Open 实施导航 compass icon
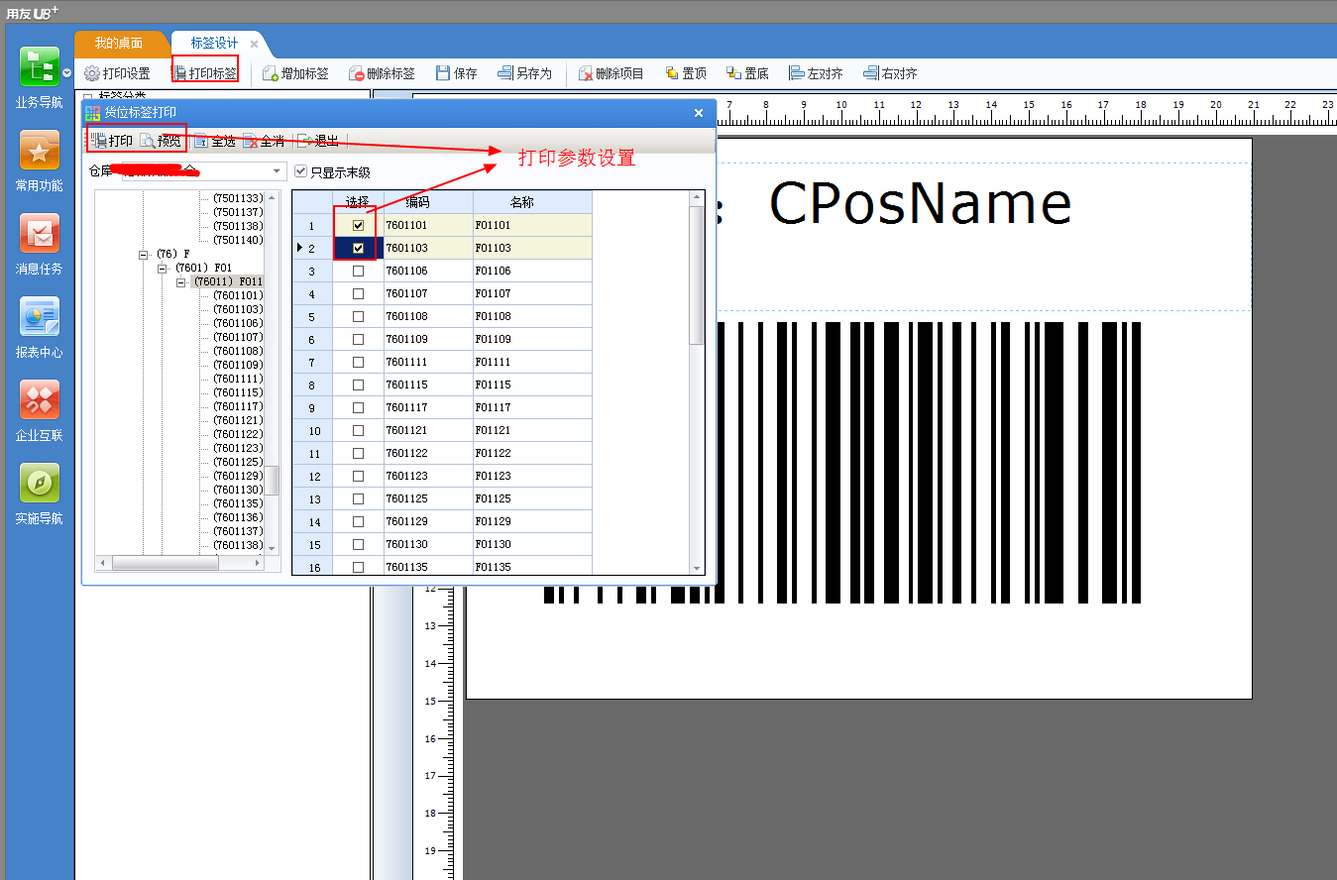 pos(40,484)
